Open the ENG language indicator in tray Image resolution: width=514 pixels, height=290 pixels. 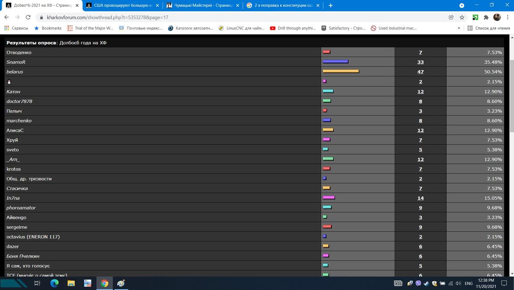pos(469,284)
